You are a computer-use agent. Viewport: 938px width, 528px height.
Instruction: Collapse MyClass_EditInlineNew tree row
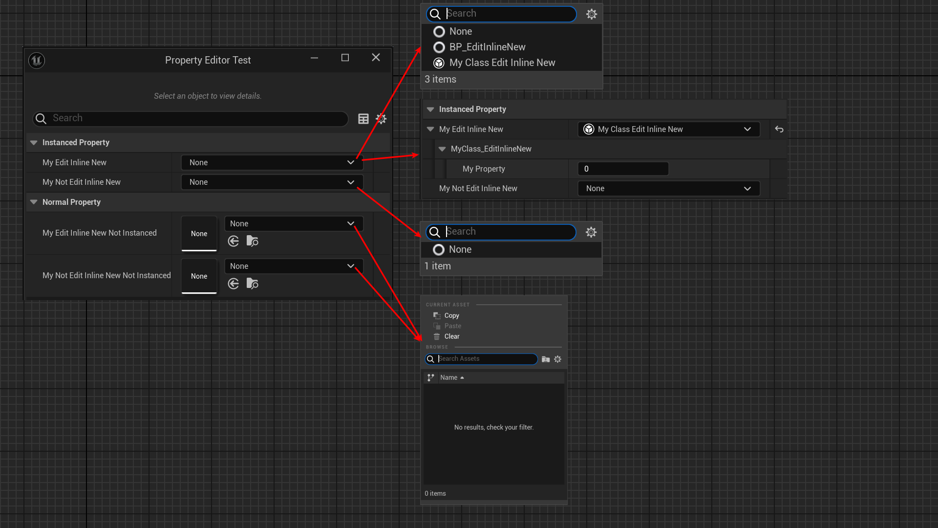tap(442, 149)
